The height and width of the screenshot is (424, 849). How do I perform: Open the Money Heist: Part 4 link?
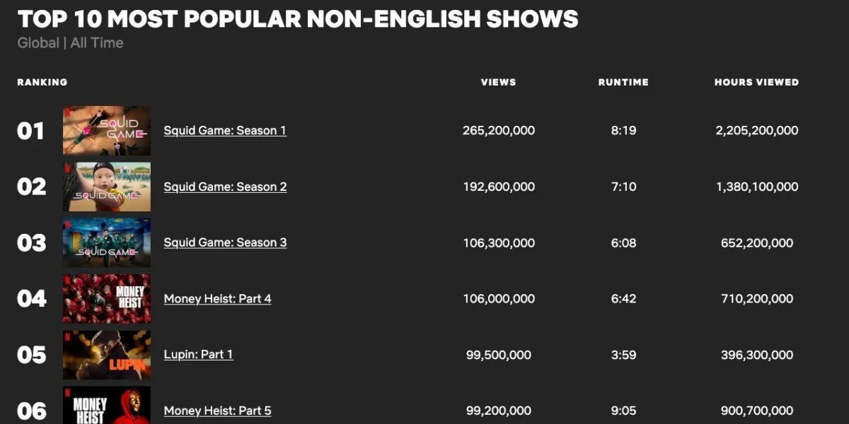coord(217,298)
